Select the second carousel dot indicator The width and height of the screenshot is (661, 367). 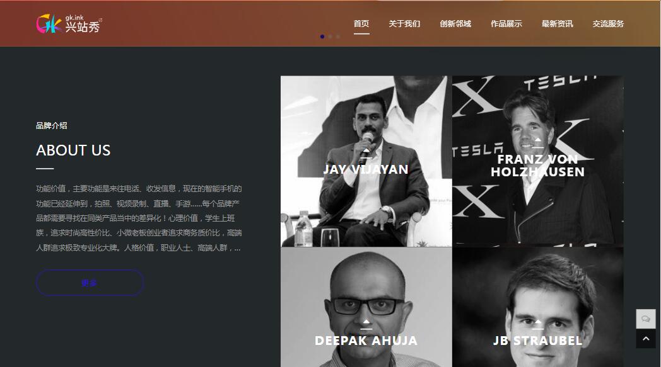coord(330,37)
